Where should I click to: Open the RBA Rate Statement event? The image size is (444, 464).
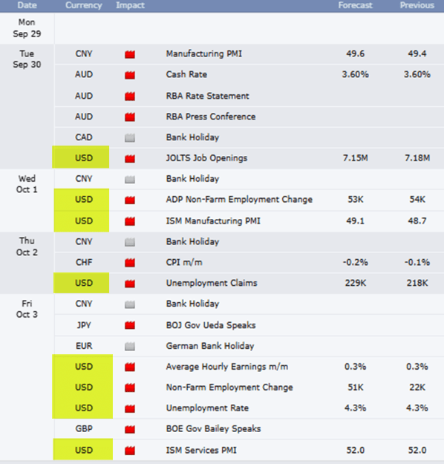point(207,96)
